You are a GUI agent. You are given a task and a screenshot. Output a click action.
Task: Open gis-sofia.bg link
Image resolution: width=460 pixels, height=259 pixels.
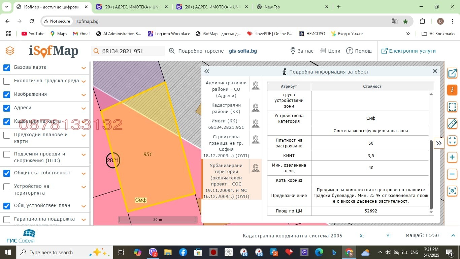click(243, 51)
